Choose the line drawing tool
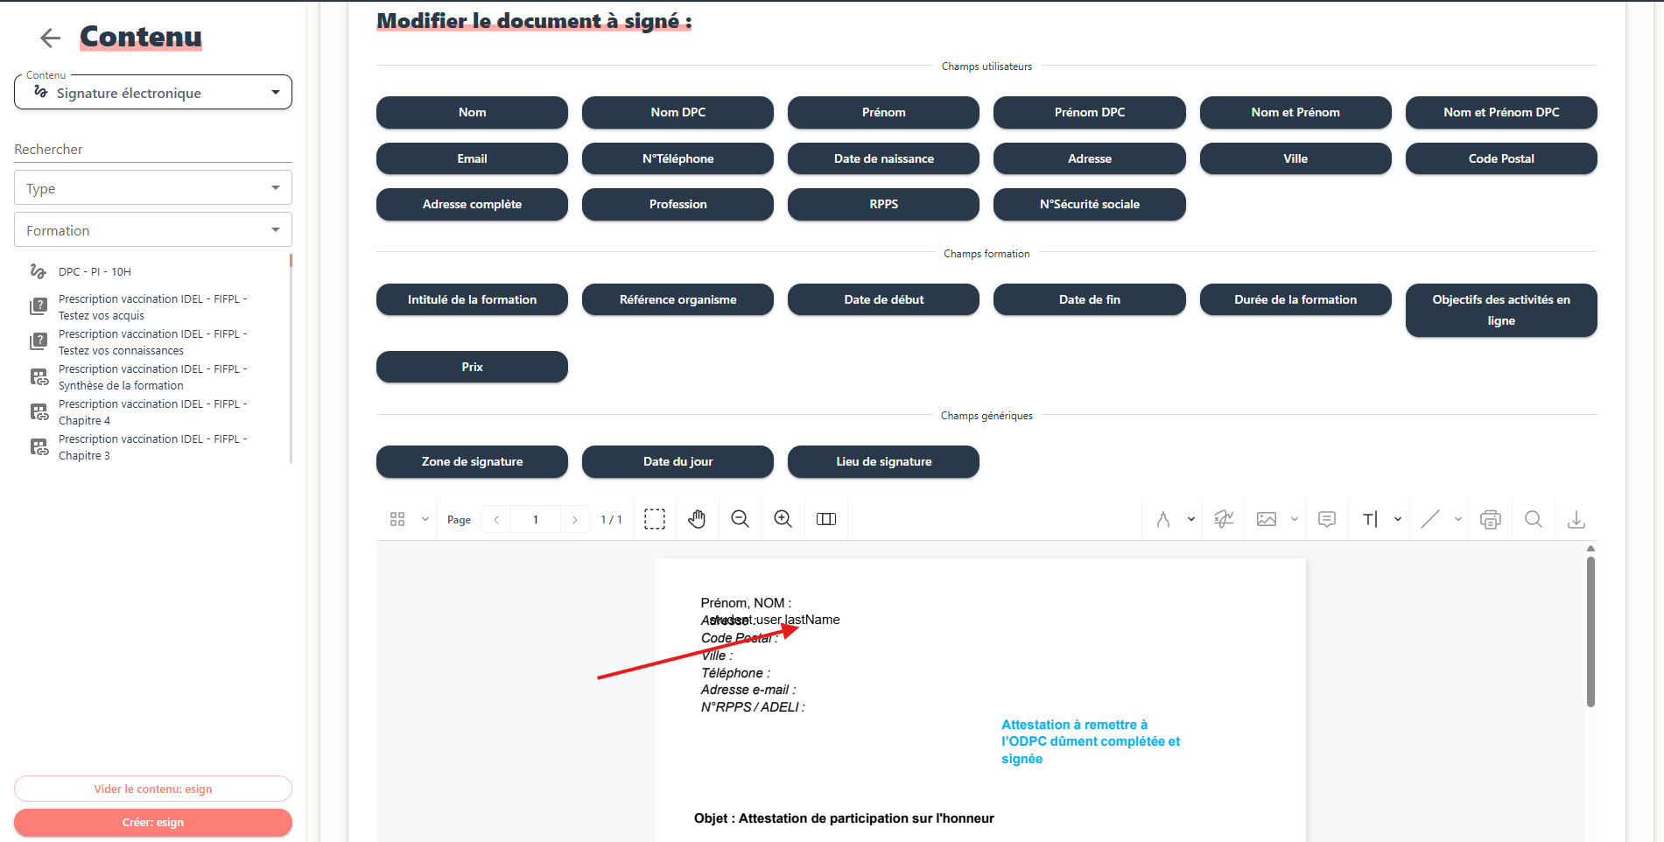The image size is (1664, 842). (1430, 519)
